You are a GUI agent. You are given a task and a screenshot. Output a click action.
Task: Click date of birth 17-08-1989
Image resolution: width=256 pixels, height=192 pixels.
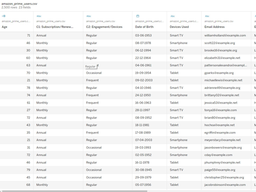143,133
